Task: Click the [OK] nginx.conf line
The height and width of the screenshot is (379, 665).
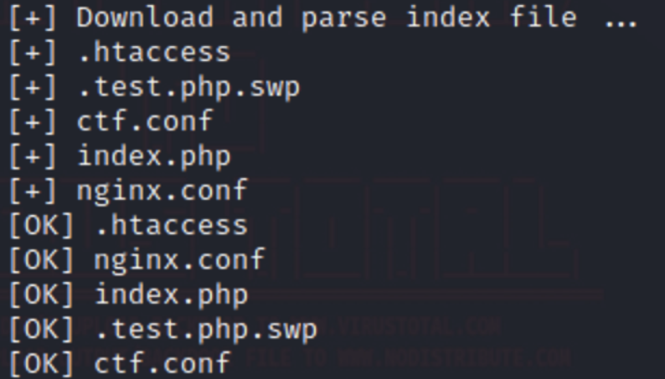Action: (x=137, y=260)
